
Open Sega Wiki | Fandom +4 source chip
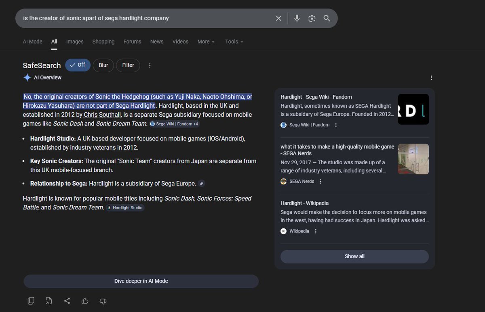coord(174,124)
